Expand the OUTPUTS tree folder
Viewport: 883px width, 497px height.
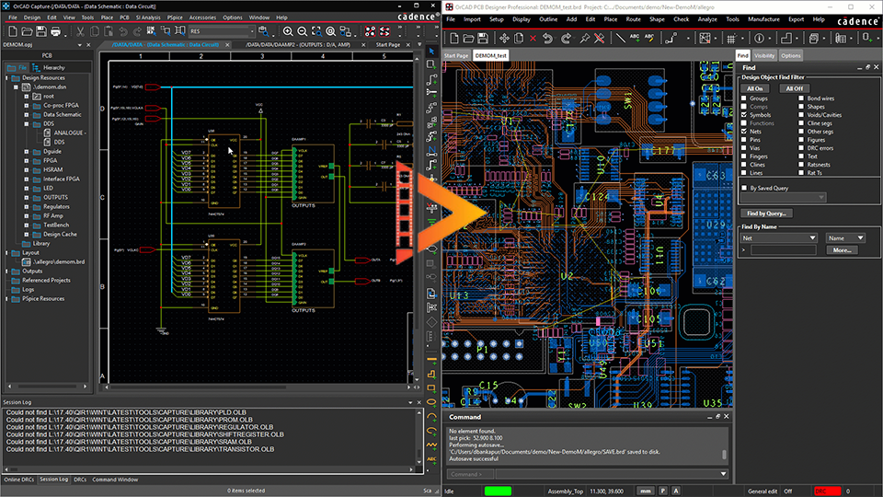coord(27,197)
